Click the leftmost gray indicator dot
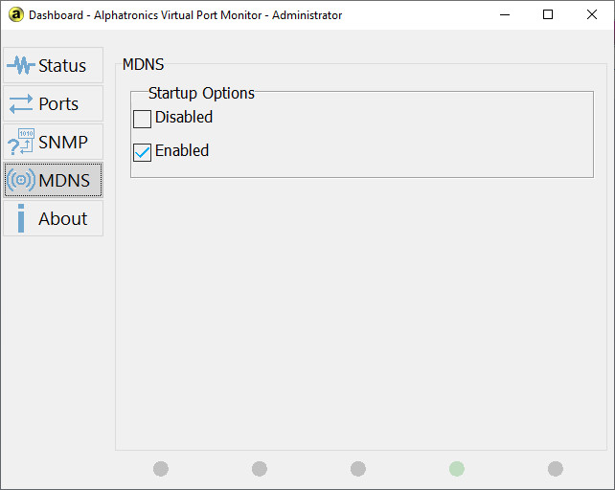 (x=161, y=469)
